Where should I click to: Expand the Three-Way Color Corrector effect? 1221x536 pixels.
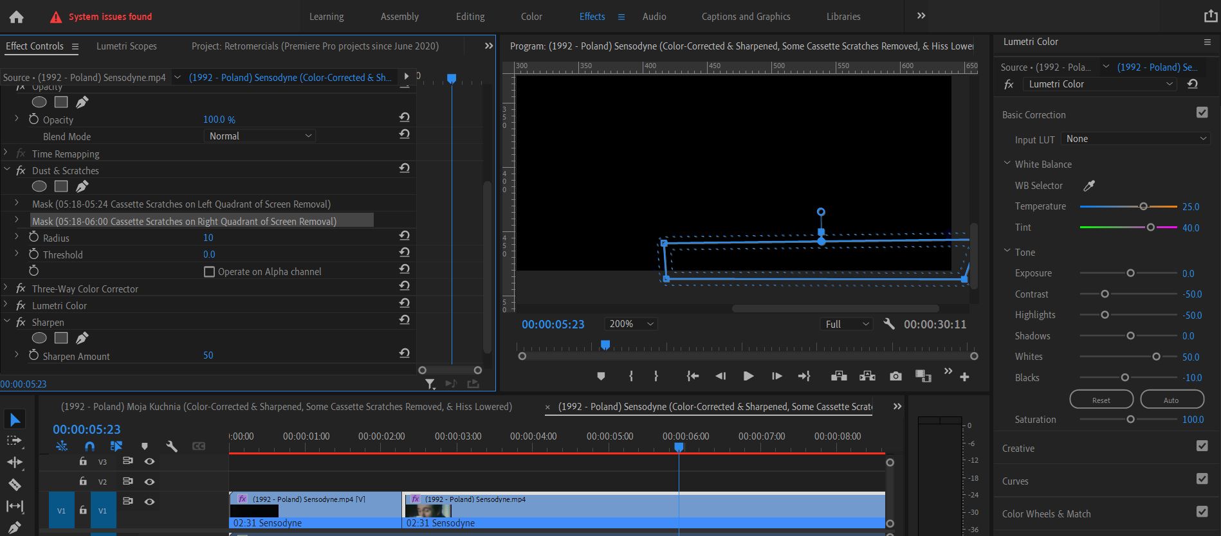[x=6, y=289]
